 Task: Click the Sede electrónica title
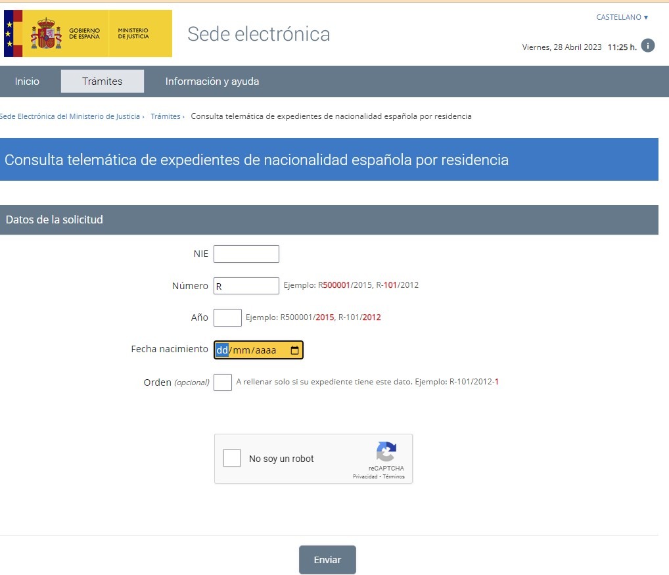click(258, 34)
